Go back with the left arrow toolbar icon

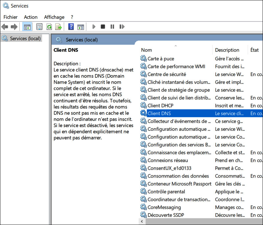pyautogui.click(x=5, y=27)
